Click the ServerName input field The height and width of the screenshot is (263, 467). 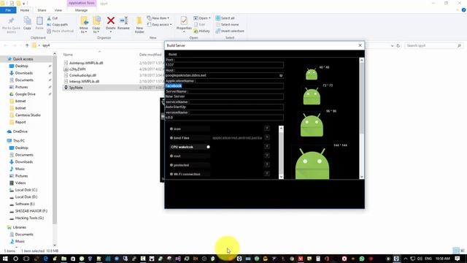coord(224,96)
